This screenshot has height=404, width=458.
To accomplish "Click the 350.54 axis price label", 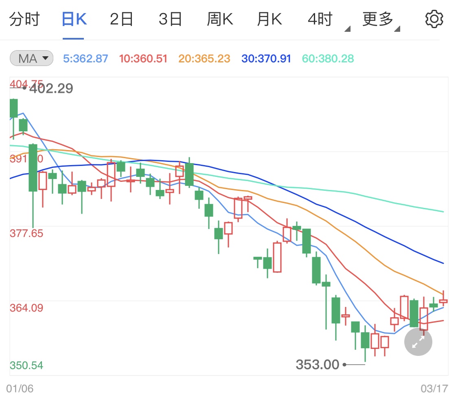I will tap(26, 365).
